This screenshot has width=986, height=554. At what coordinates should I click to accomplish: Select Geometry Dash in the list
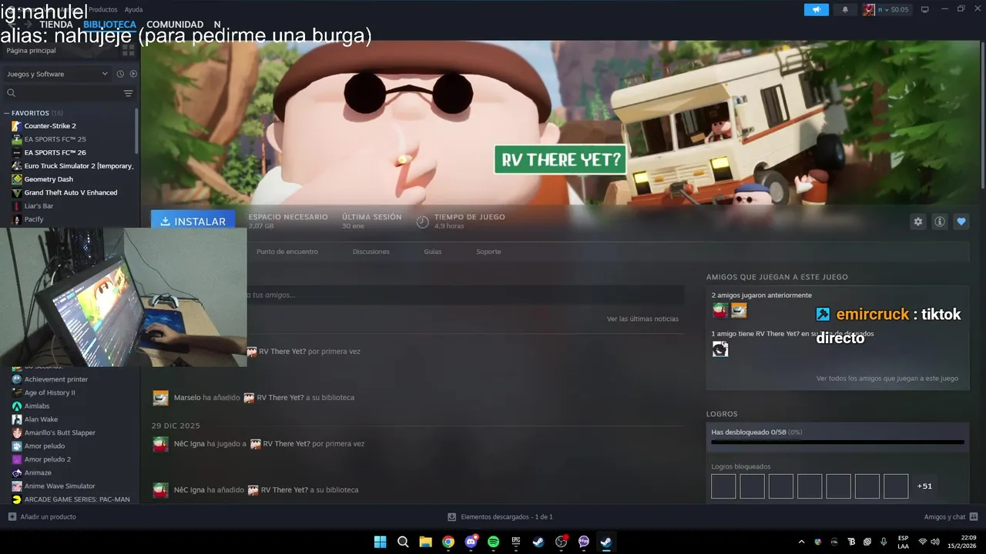tap(49, 179)
